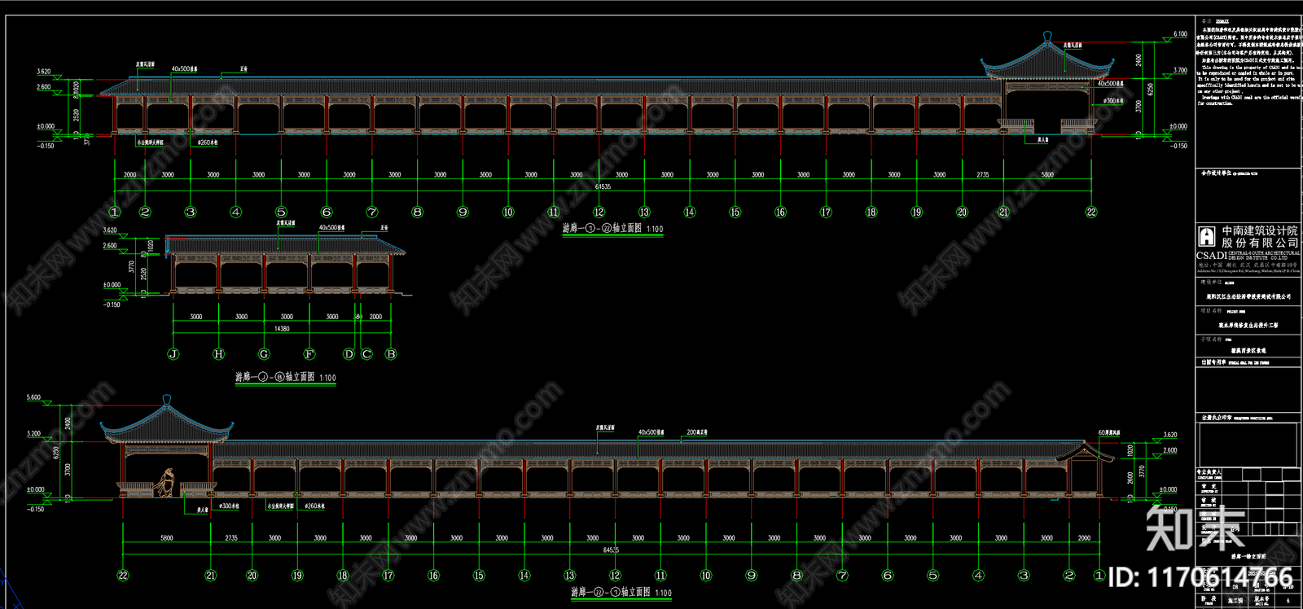Image resolution: width=1303 pixels, height=609 pixels.
Task: Select the 审核 row label in title block
Action: point(1209,500)
